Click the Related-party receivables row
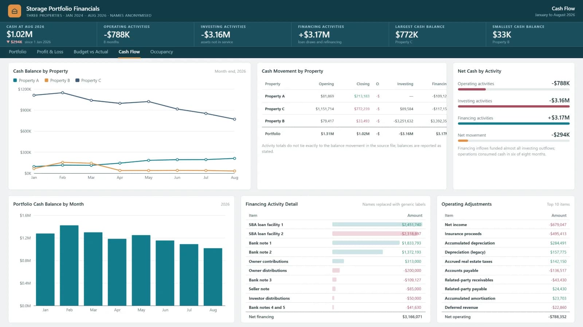 (x=506, y=280)
